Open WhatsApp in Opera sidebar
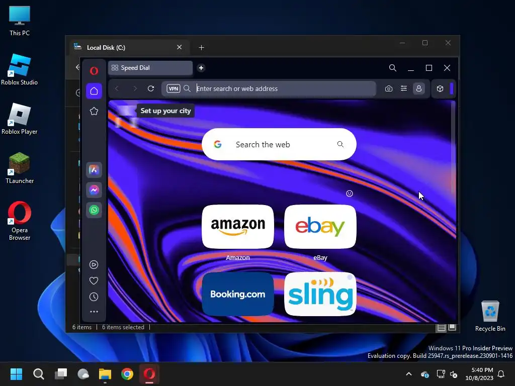The width and height of the screenshot is (515, 386). click(x=94, y=210)
